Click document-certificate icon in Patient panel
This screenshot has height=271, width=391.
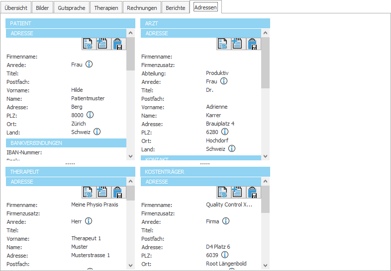tap(88, 44)
